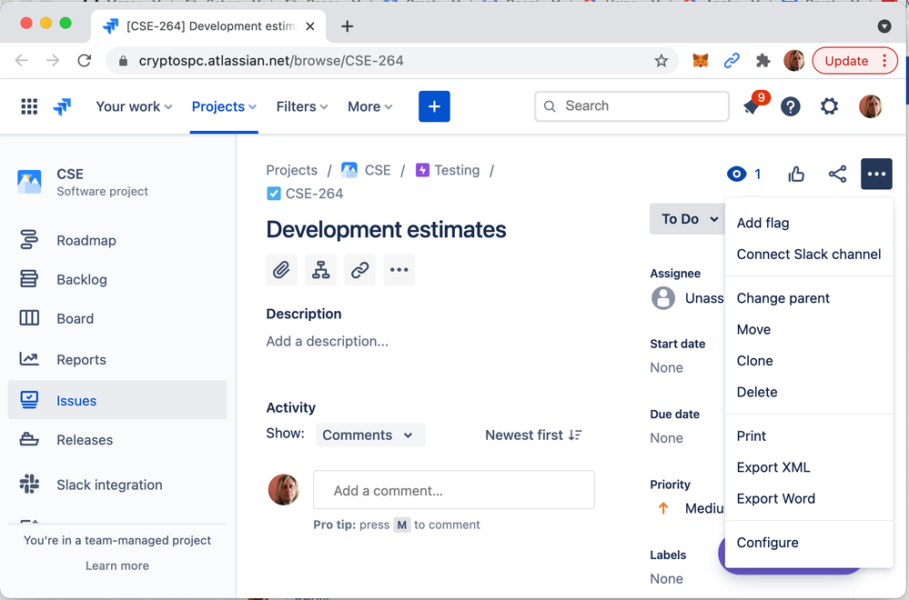Open the app switcher grid icon
The width and height of the screenshot is (909, 600).
point(29,106)
